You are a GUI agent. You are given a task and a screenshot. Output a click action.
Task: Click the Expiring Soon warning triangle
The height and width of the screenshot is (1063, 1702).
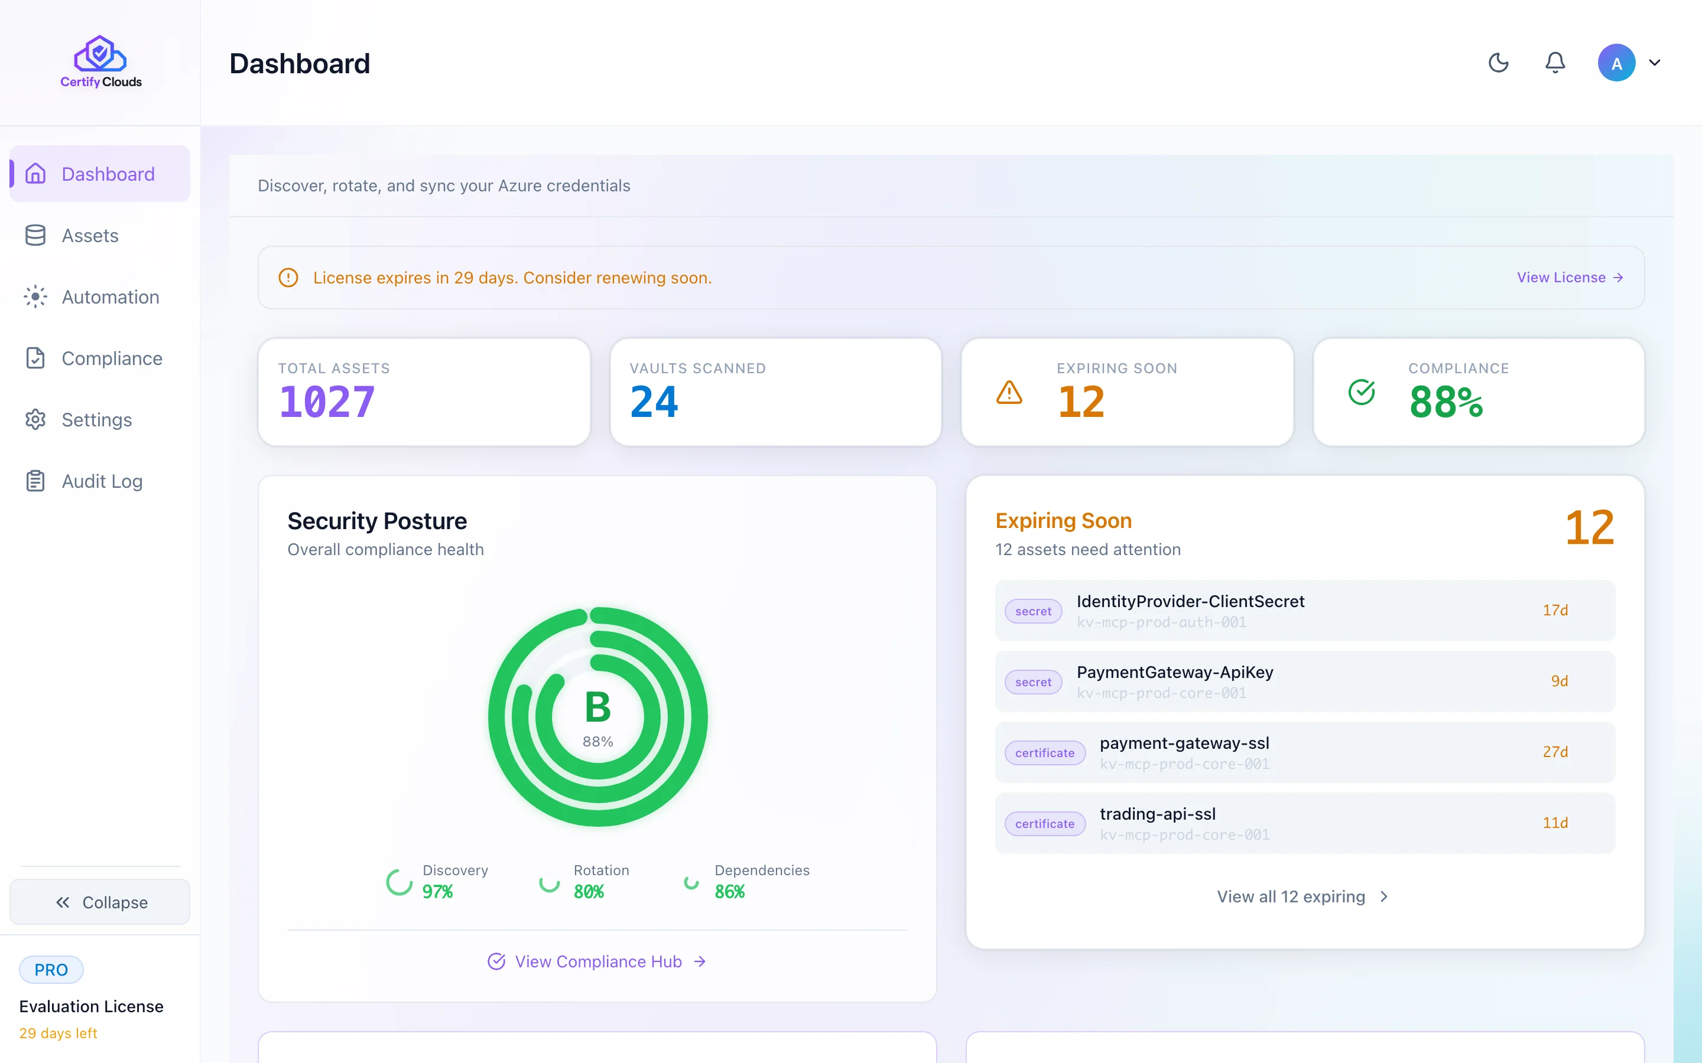(1009, 392)
